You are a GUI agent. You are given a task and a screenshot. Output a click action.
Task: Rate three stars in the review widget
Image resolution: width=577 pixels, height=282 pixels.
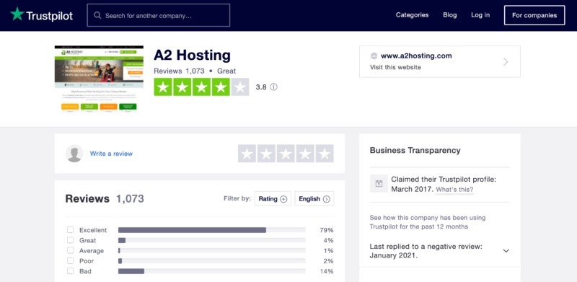click(286, 154)
